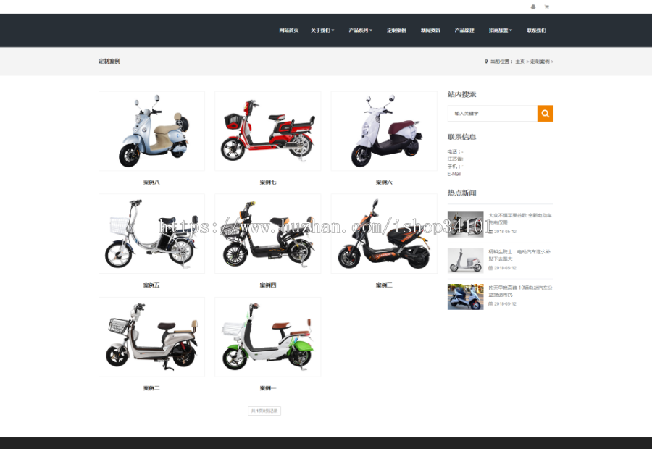Open QQ contact icon in top bar

tap(533, 7)
